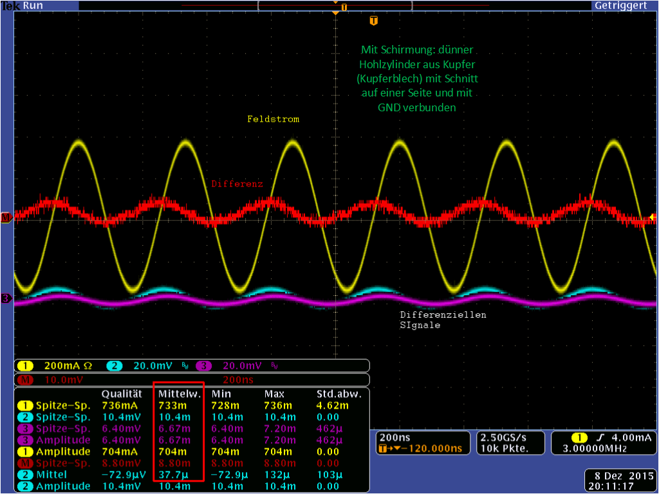Click the Qualität column header
Image resolution: width=659 pixels, height=494 pixels.
coord(122,394)
